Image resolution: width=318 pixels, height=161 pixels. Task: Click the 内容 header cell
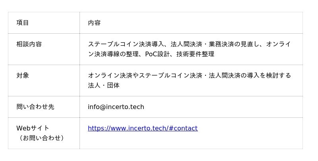tap(94, 23)
